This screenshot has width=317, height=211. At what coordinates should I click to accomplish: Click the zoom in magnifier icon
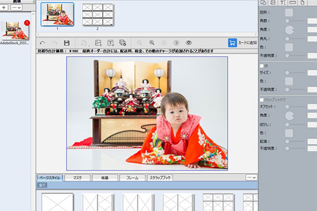point(152,43)
